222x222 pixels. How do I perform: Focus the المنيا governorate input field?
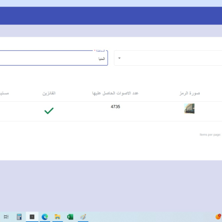(x=54, y=58)
